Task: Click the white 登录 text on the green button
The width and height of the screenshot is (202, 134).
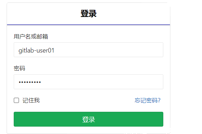Action: click(x=88, y=119)
